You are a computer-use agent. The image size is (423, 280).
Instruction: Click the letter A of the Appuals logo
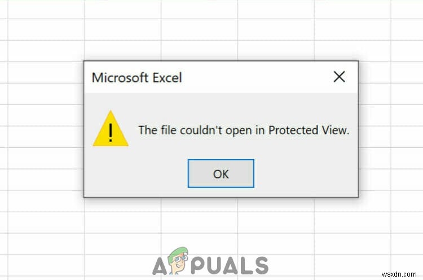[x=160, y=266]
